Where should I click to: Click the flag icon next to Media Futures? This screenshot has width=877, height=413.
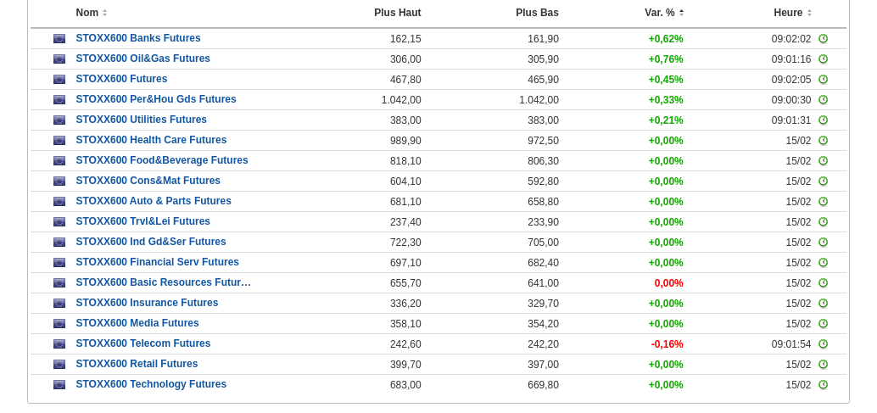(59, 324)
